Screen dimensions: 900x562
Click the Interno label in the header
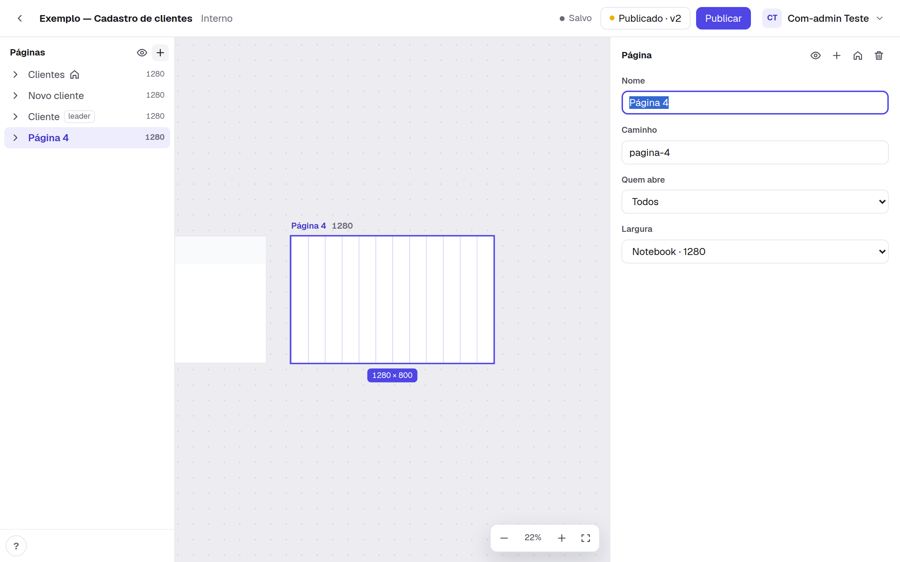[x=217, y=18]
